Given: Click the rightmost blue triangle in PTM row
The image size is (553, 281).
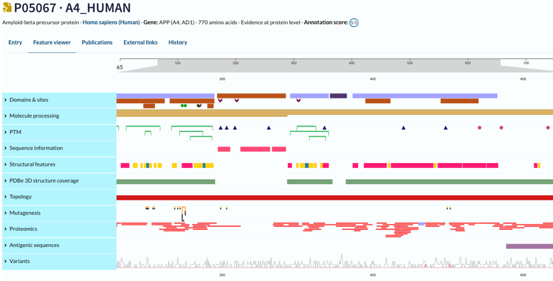Looking at the screenshot, I should [446, 128].
